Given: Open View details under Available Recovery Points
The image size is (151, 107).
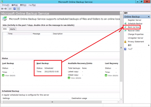Looking at the screenshot, I should coord(76,78).
